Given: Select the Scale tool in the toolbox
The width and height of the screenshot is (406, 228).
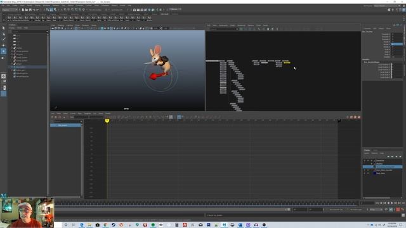Looking at the screenshot, I should pyautogui.click(x=3, y=58).
